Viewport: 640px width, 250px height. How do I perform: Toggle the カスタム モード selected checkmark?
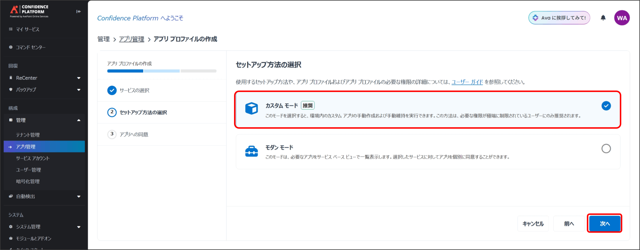(606, 106)
